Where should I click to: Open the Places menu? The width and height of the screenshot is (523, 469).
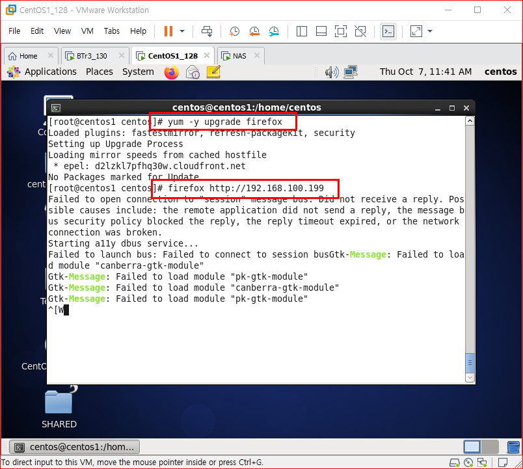point(100,72)
